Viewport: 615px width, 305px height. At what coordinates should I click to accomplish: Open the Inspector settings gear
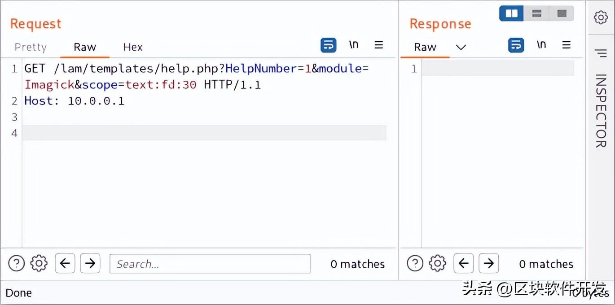601,18
